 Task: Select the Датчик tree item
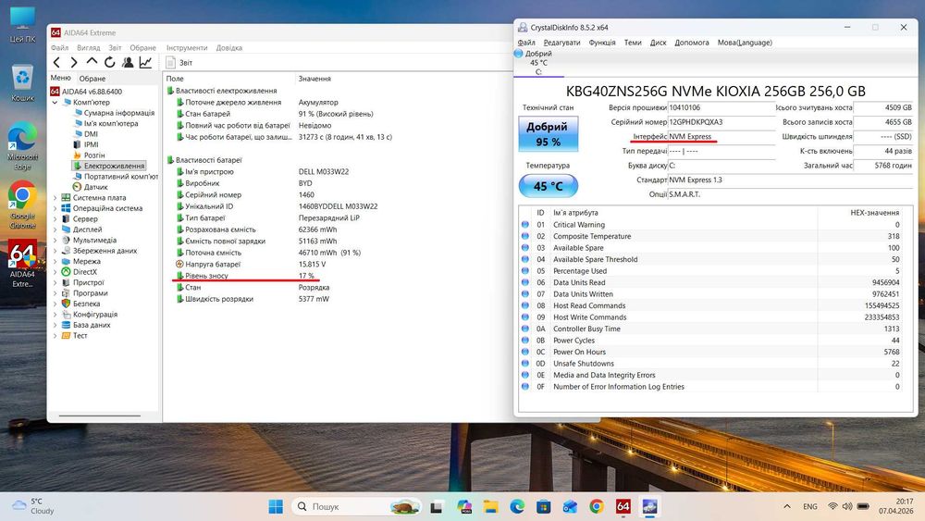pyautogui.click(x=95, y=187)
